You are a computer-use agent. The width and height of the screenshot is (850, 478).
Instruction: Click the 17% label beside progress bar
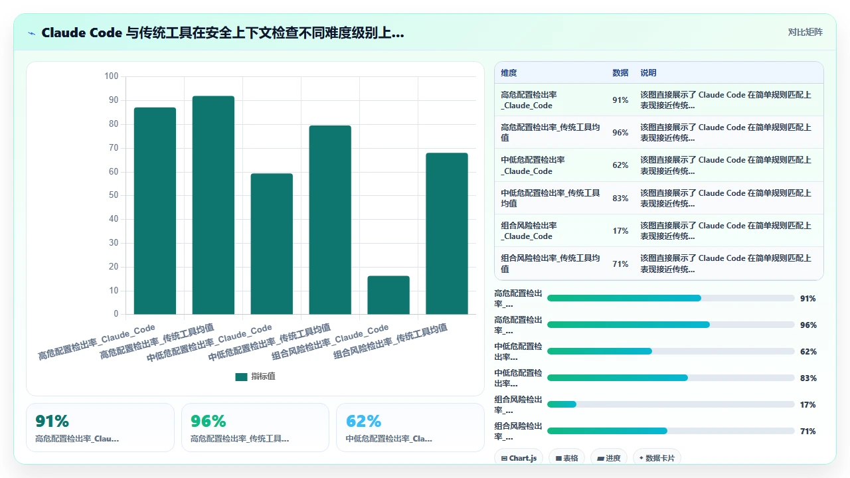tap(808, 404)
